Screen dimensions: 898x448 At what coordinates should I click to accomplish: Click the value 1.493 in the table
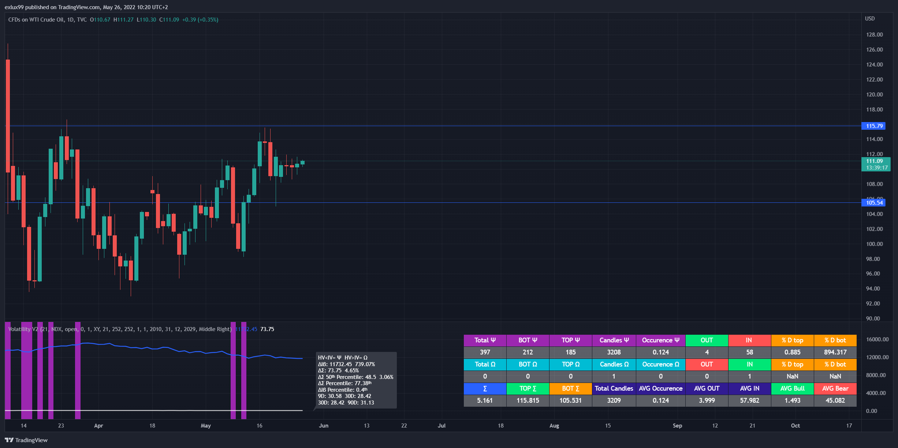pos(793,400)
